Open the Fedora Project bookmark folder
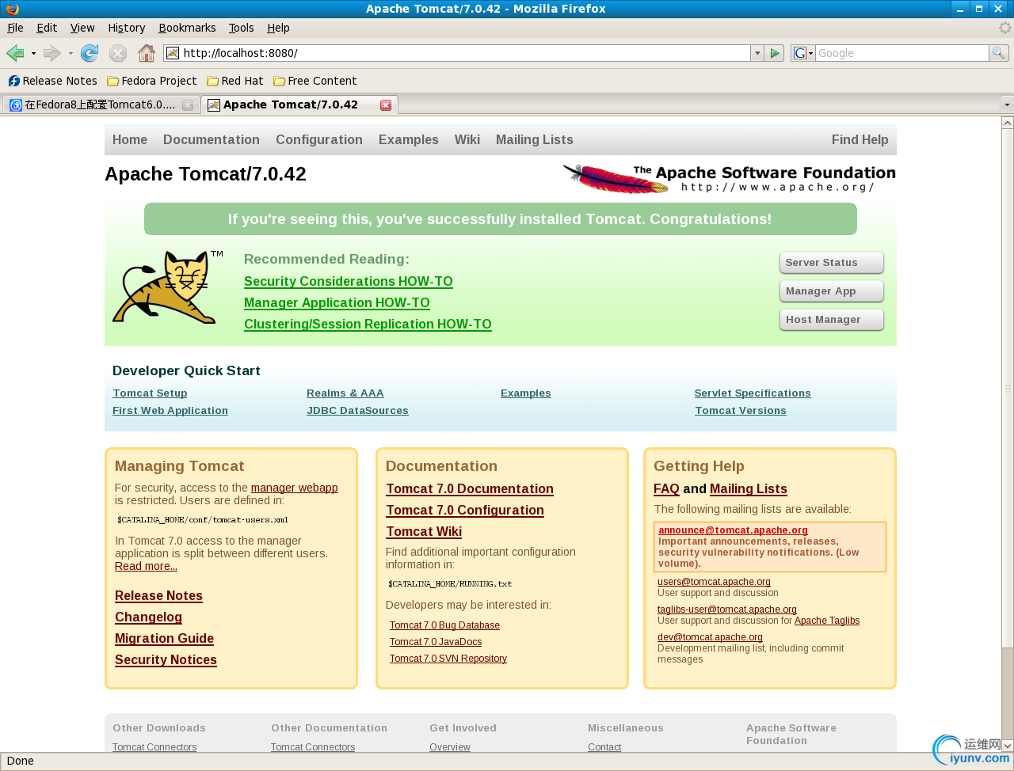1014x771 pixels. [152, 81]
